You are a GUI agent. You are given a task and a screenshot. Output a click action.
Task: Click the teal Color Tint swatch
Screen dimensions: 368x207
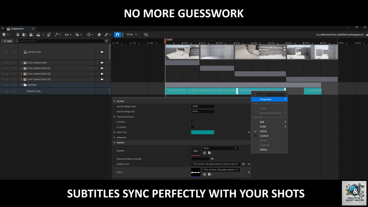click(x=202, y=132)
